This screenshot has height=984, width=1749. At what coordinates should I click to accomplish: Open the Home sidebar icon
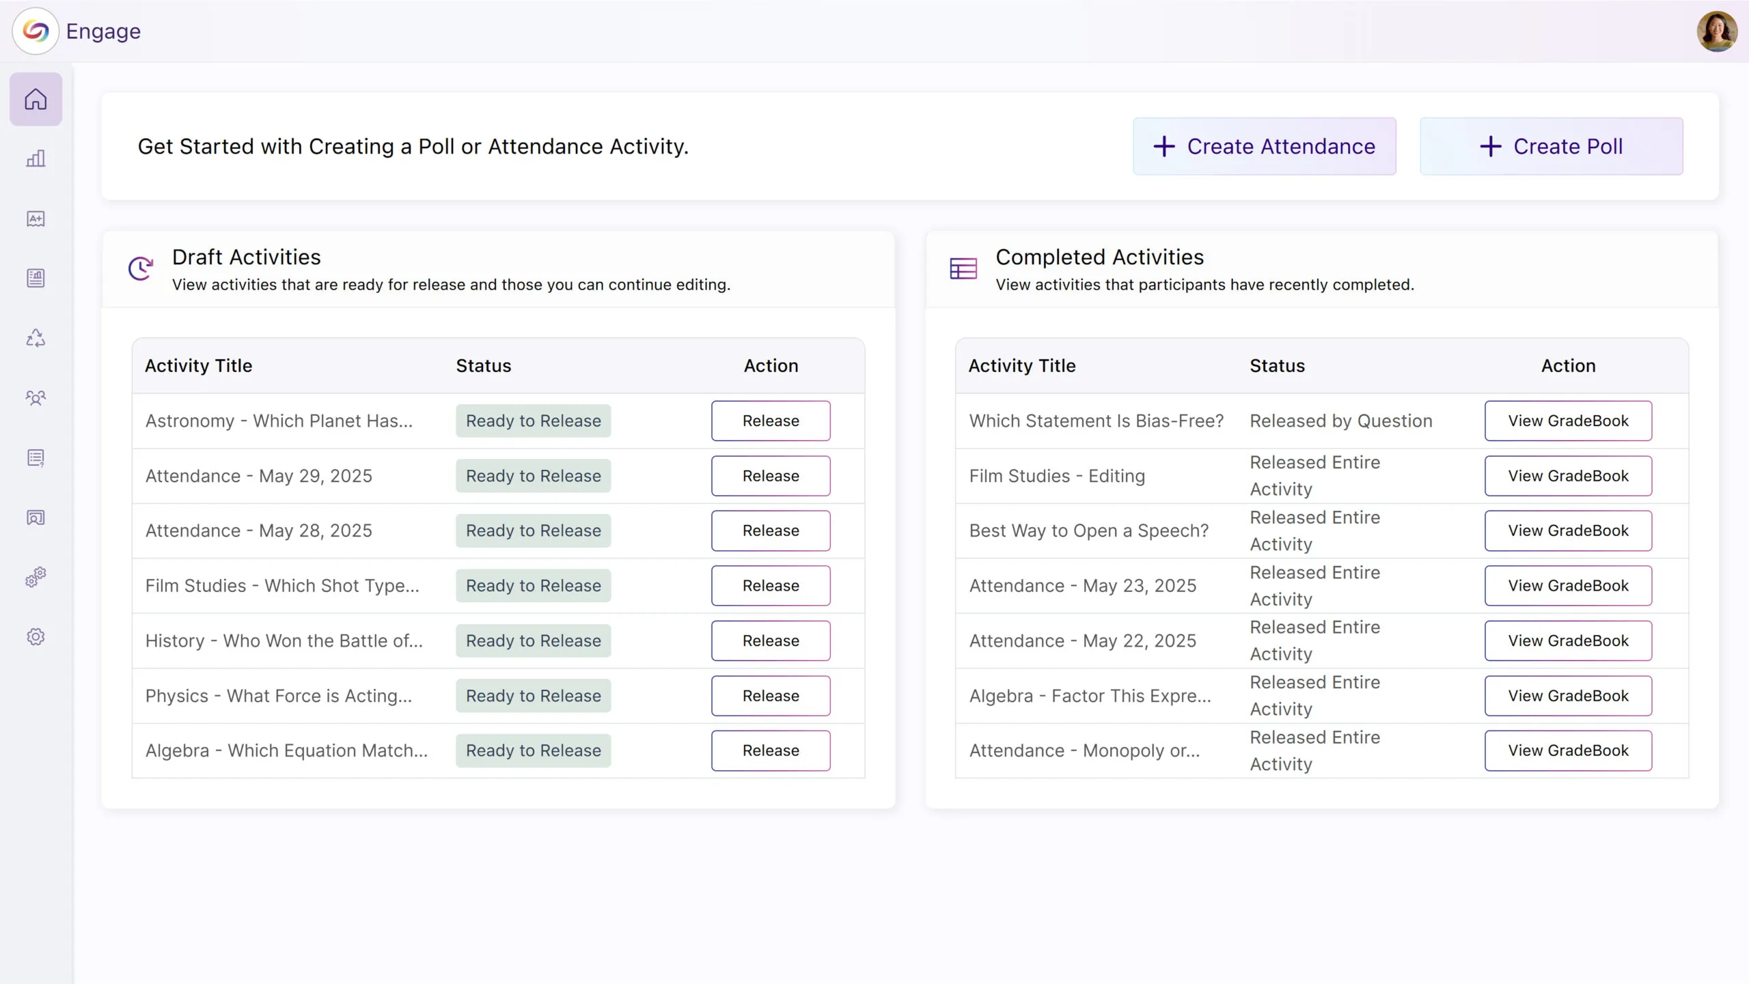click(x=36, y=100)
